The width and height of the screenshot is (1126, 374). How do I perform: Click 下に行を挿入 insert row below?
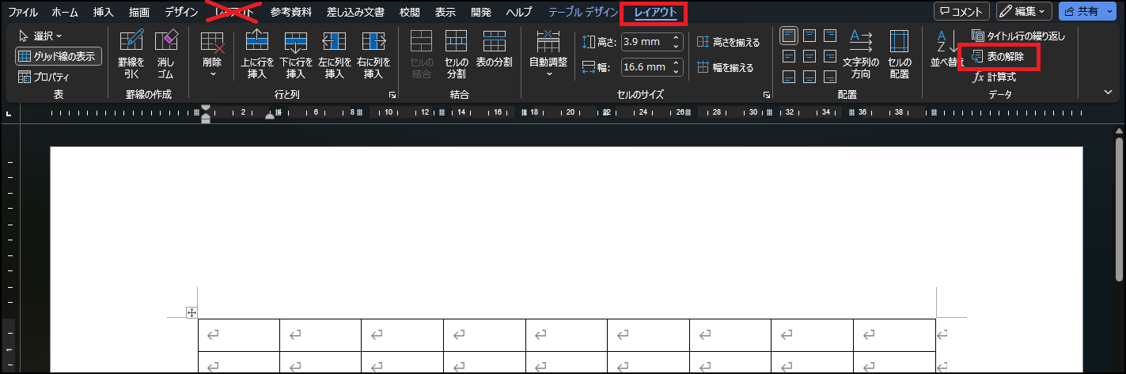(296, 55)
